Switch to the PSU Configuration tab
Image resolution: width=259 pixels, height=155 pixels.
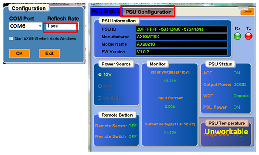click(x=148, y=12)
